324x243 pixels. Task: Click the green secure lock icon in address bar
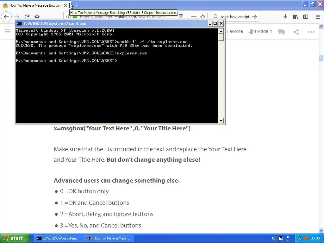75,17
